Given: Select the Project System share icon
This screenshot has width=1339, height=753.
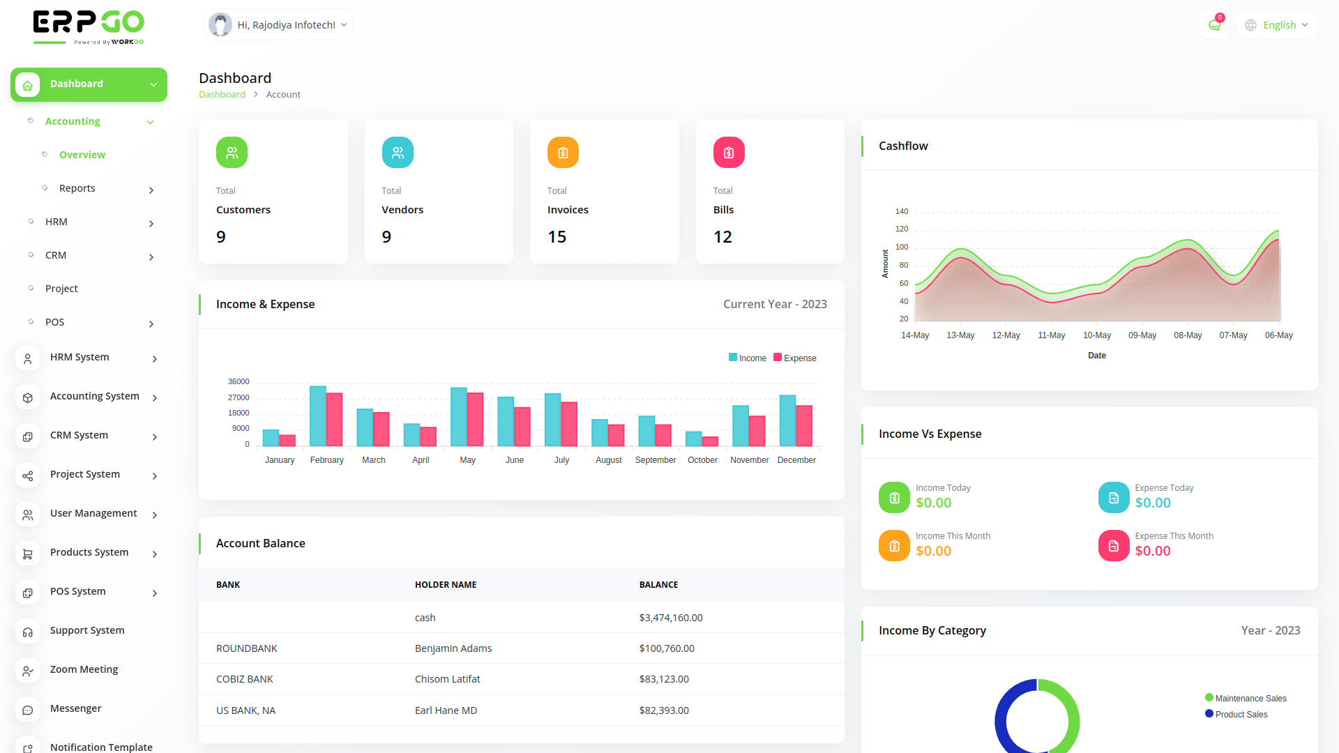Looking at the screenshot, I should click(28, 476).
